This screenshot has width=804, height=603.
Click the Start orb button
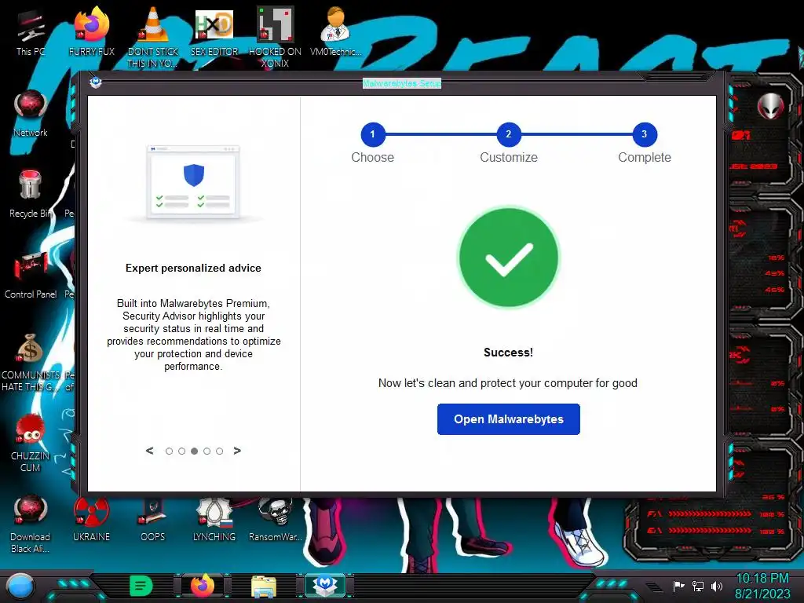point(20,586)
